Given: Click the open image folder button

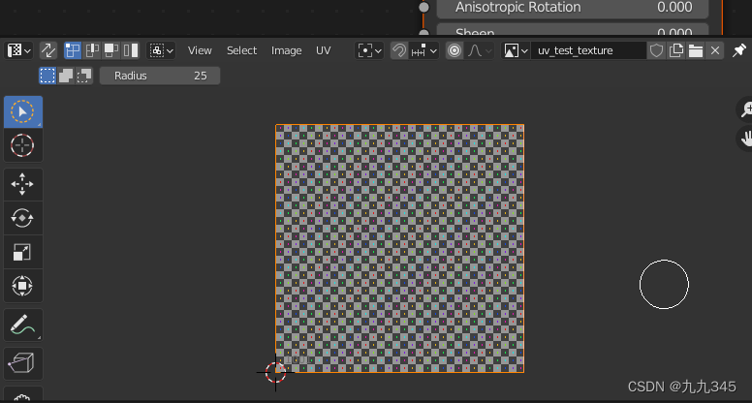Looking at the screenshot, I should point(695,50).
